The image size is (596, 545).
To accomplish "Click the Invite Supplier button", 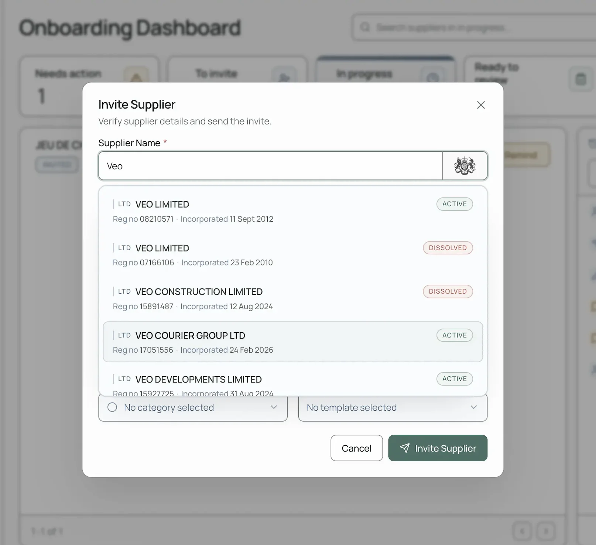I will pos(438,448).
